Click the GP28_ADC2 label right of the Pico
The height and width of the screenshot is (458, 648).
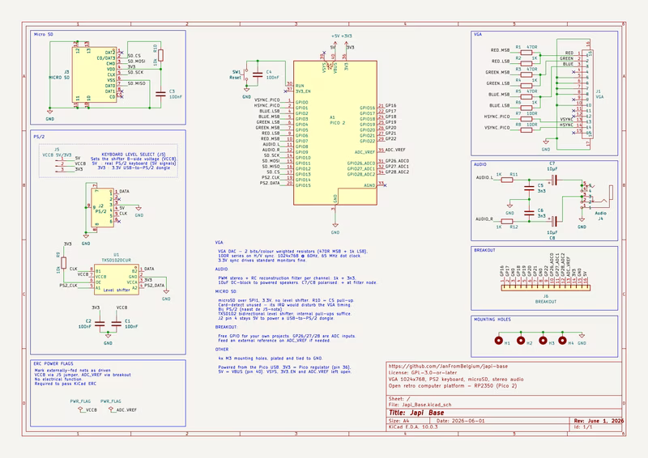pyautogui.click(x=397, y=172)
